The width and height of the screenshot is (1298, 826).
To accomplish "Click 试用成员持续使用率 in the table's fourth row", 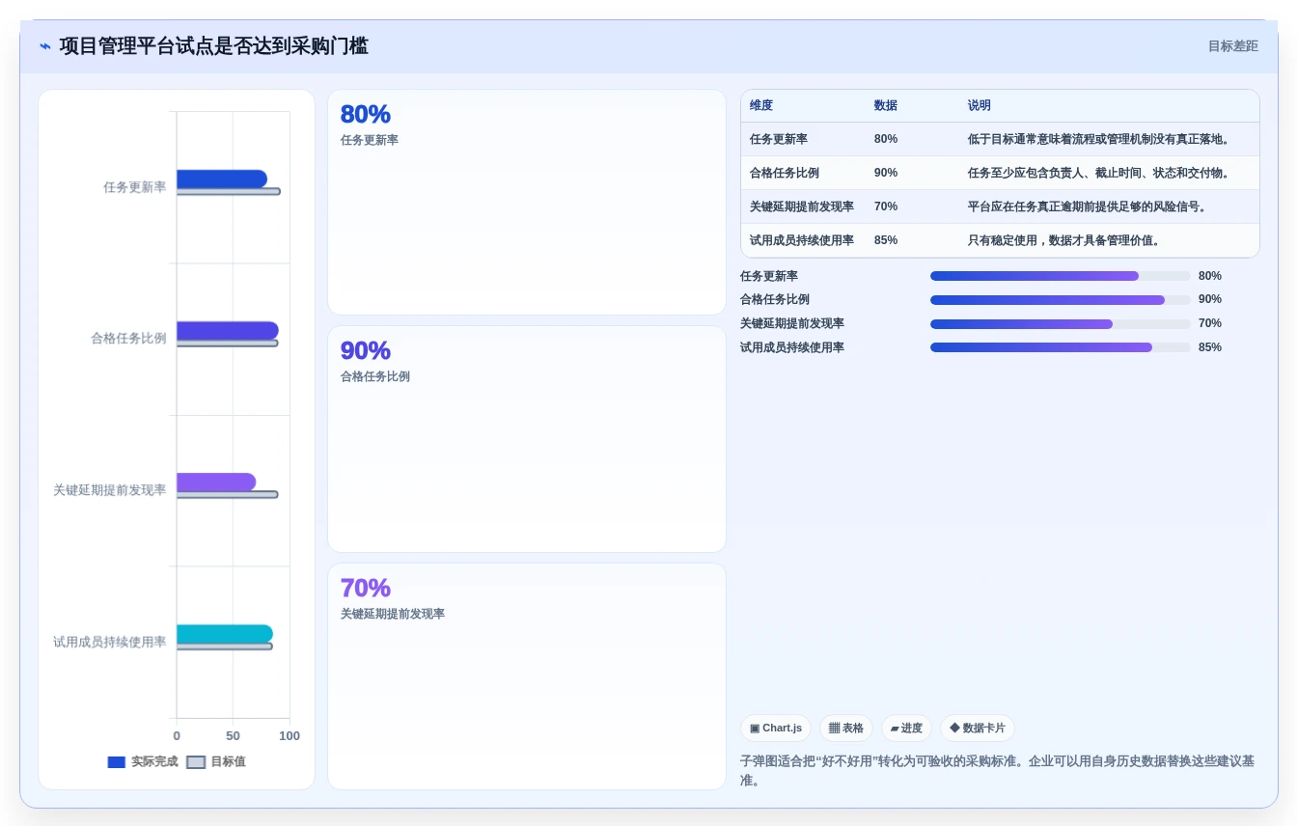I will coord(802,240).
